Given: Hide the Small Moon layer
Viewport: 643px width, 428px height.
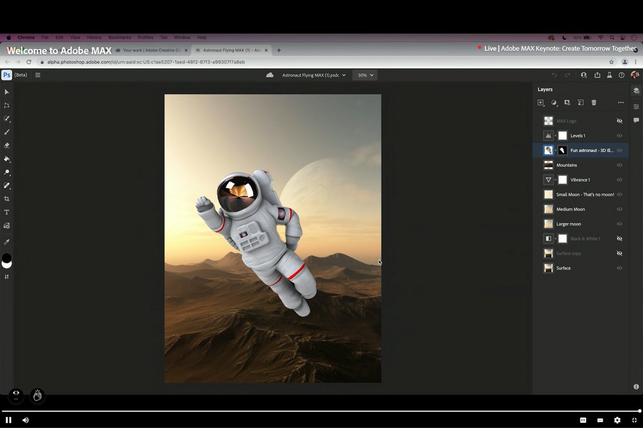Looking at the screenshot, I should [x=619, y=195].
